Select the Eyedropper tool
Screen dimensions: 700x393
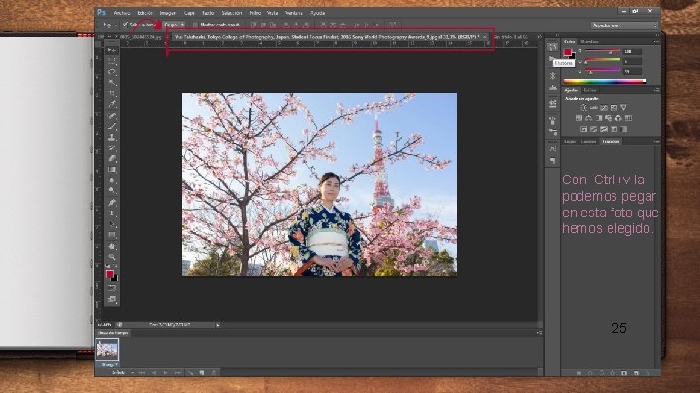[x=111, y=104]
